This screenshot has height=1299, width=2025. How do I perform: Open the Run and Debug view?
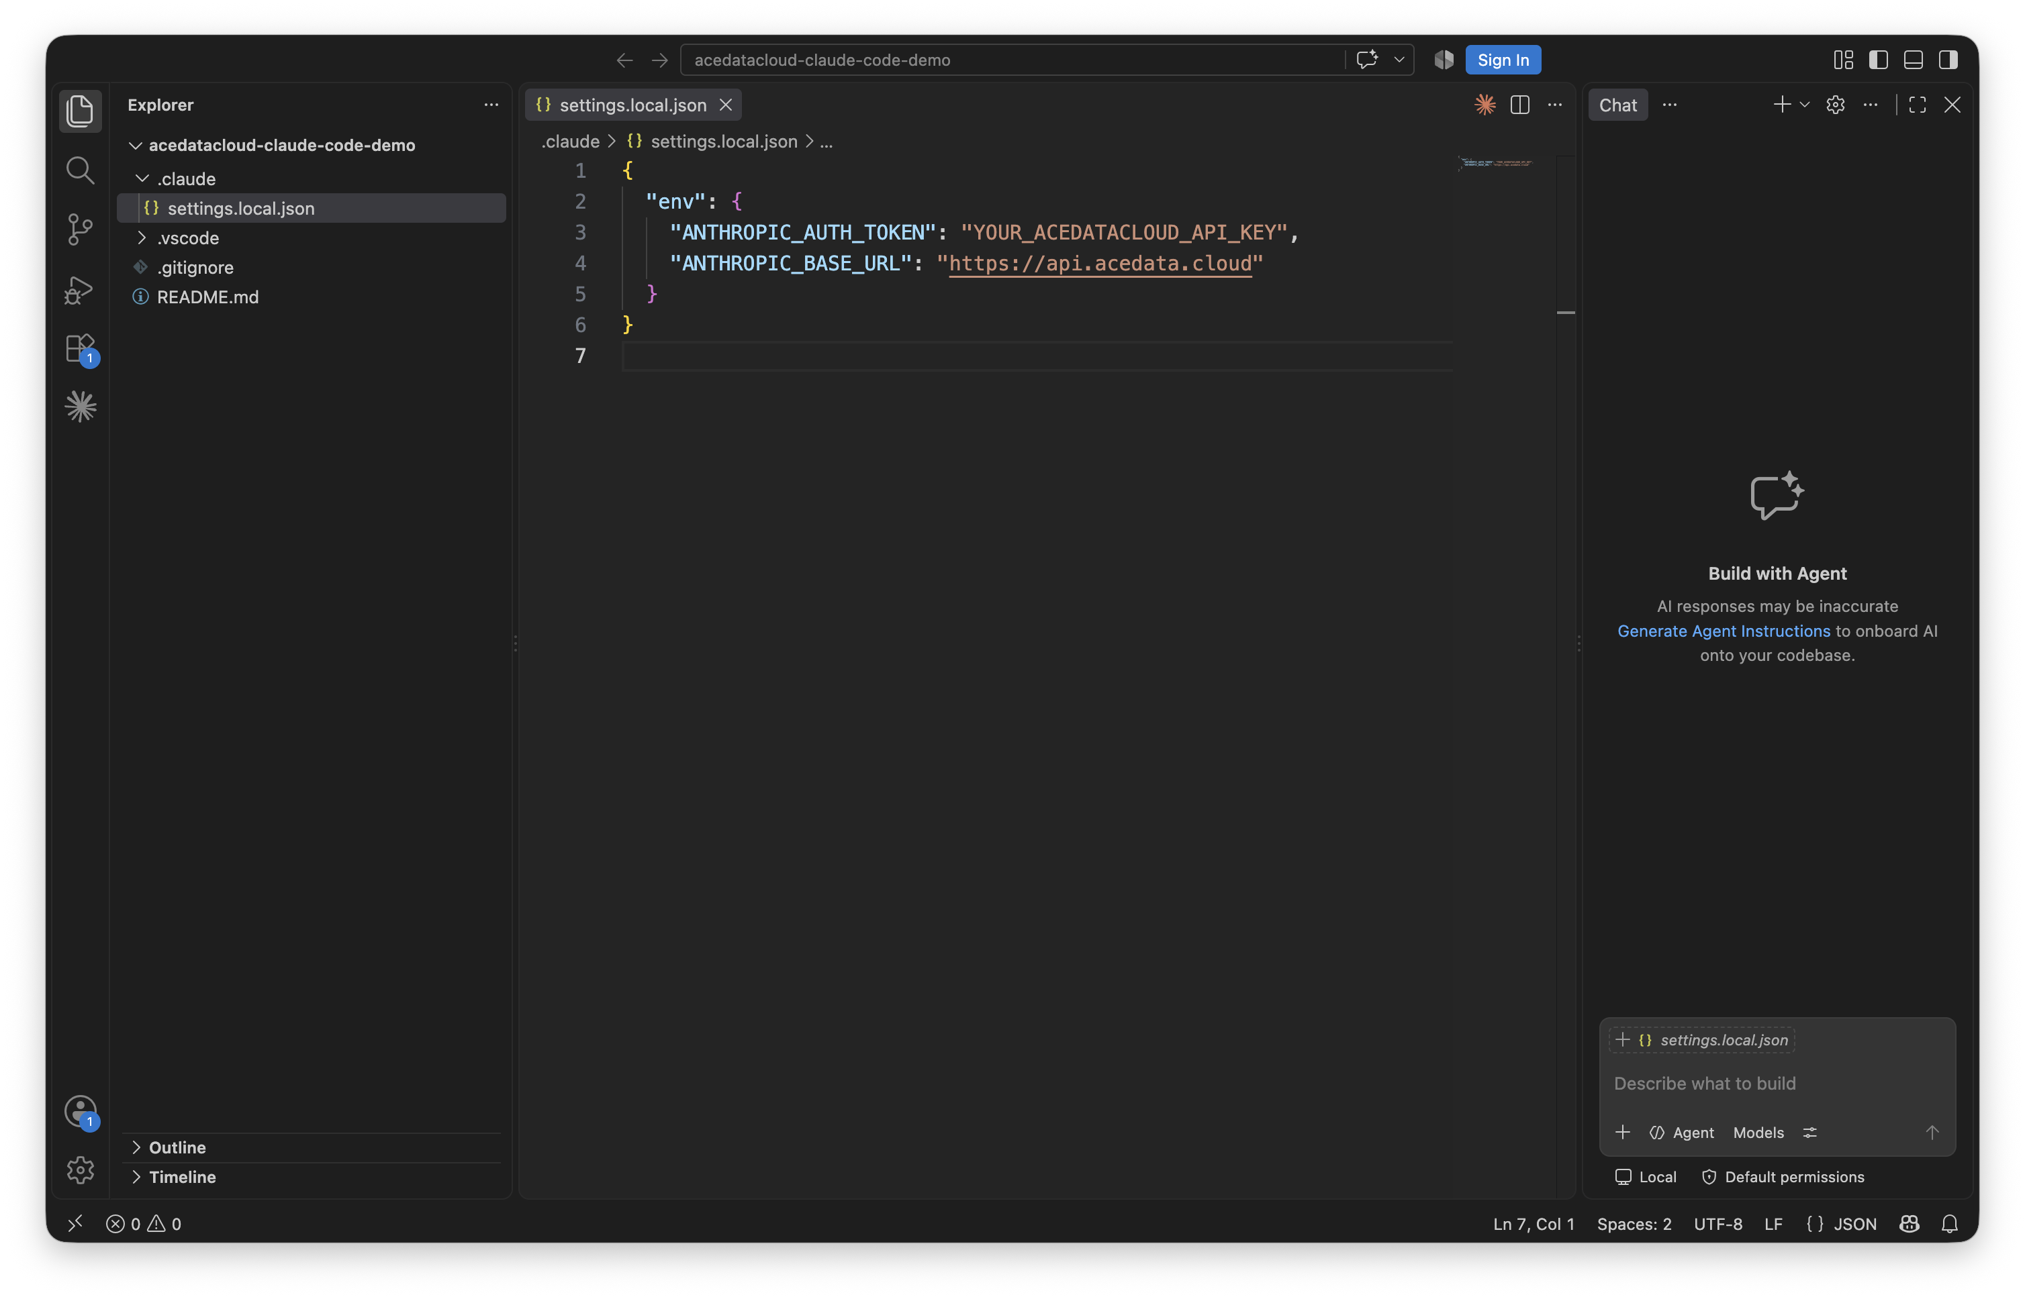(x=80, y=289)
